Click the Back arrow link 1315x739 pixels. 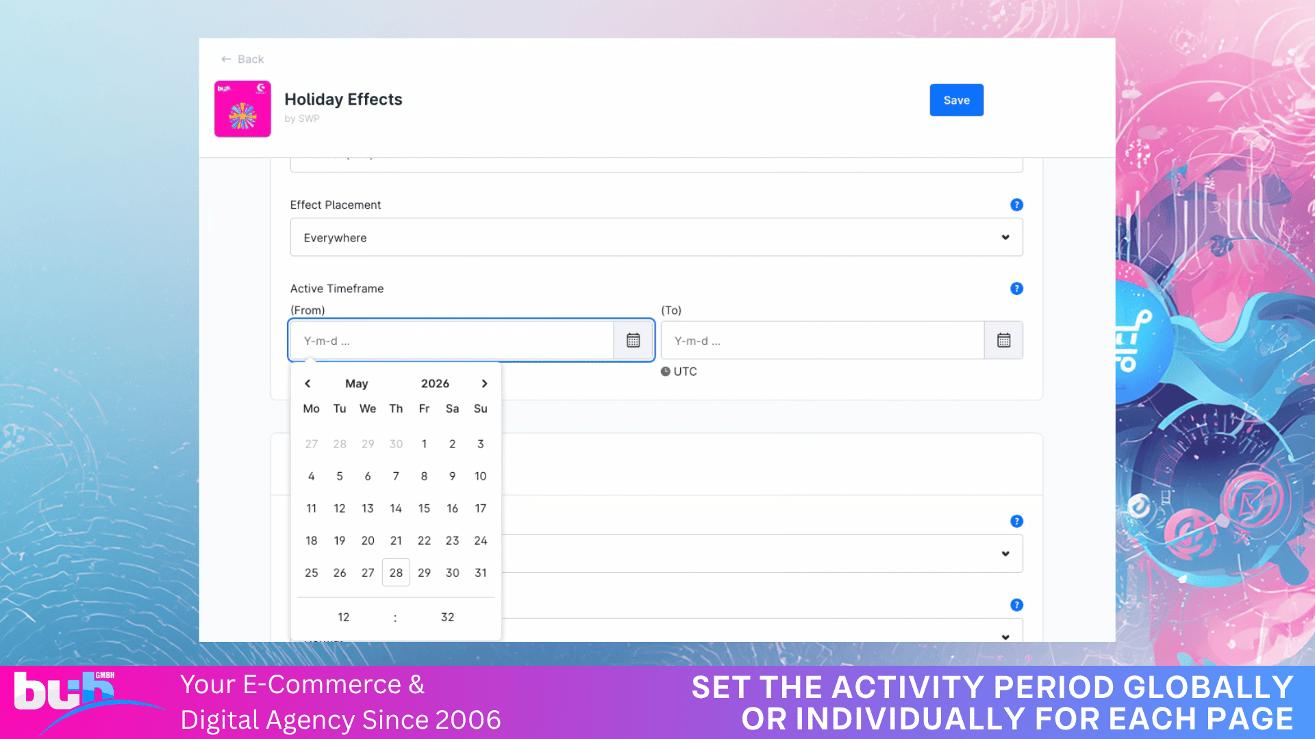pos(242,60)
